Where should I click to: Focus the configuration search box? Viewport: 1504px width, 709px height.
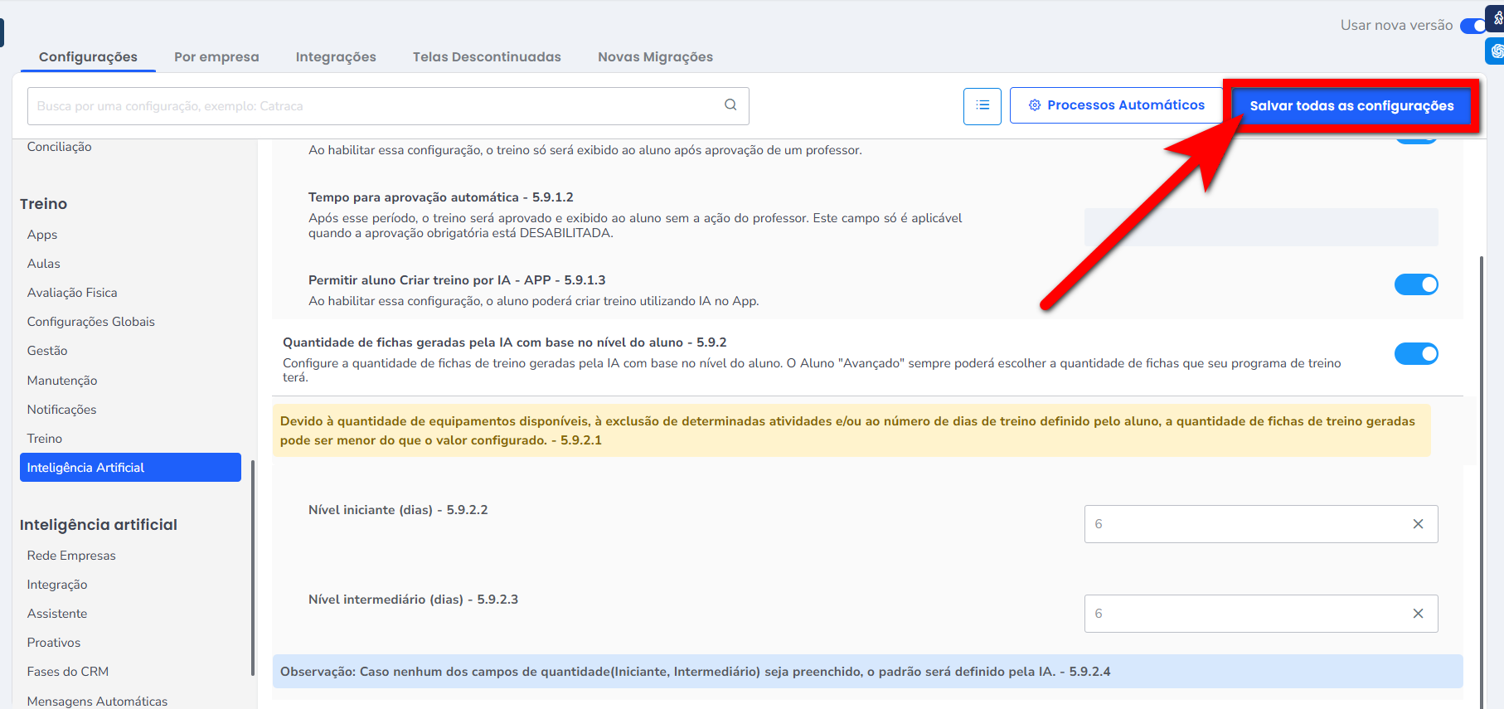[388, 106]
